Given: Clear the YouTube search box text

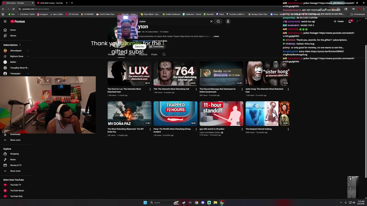Looking at the screenshot, I should coord(211,21).
